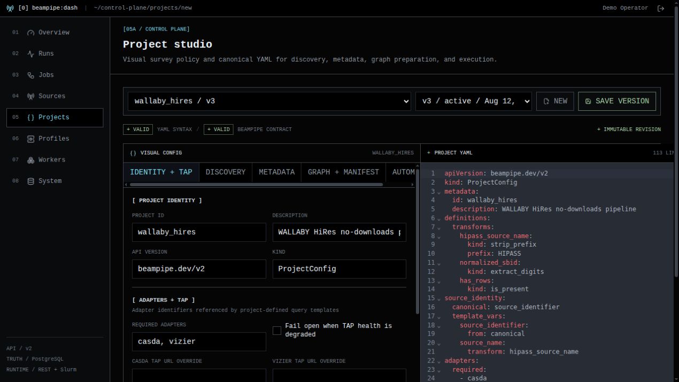This screenshot has height=382, width=679.
Task: Click the beampipe broadcast logo icon
Action: [10, 8]
